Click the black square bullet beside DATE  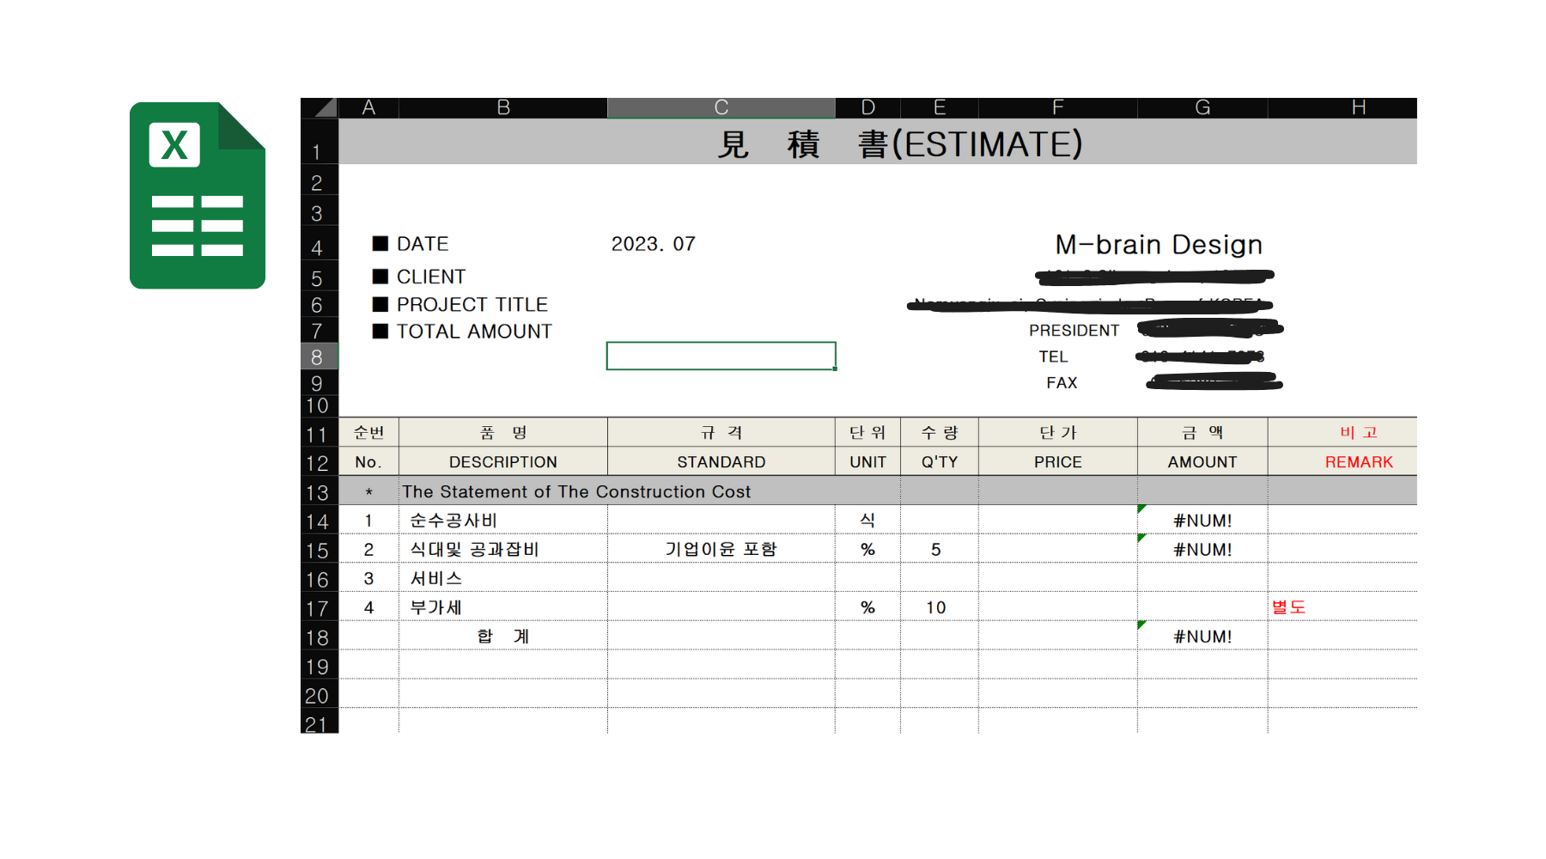pyautogui.click(x=380, y=244)
